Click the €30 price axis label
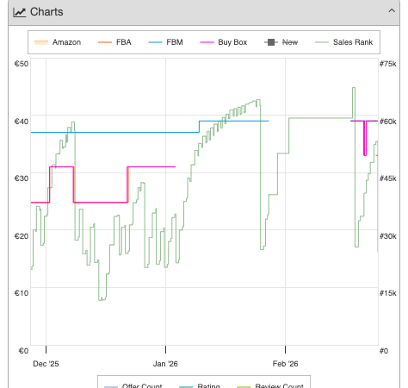Image resolution: width=408 pixels, height=388 pixels. [22, 178]
